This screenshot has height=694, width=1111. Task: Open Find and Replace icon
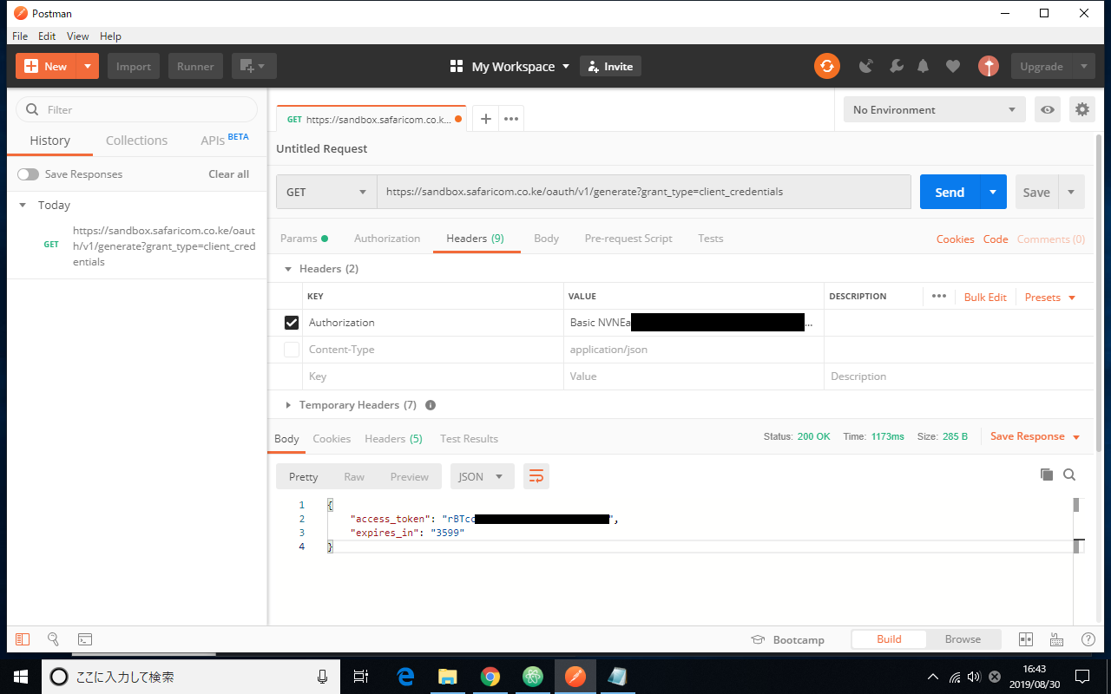tap(53, 639)
